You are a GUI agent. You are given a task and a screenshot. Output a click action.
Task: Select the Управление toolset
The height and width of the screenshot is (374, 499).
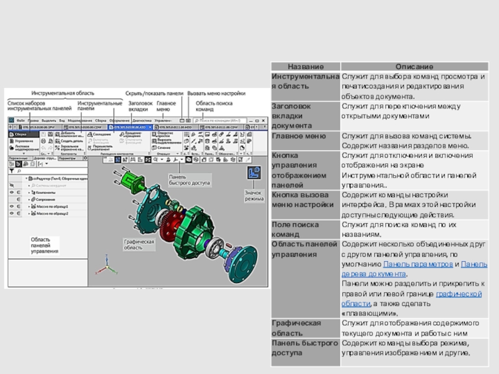pos(23,141)
